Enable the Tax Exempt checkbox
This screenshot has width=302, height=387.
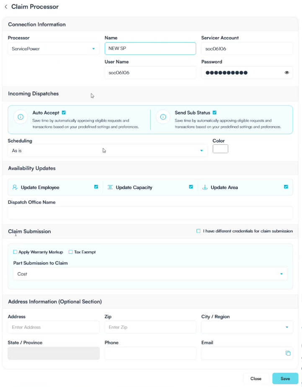click(x=70, y=252)
